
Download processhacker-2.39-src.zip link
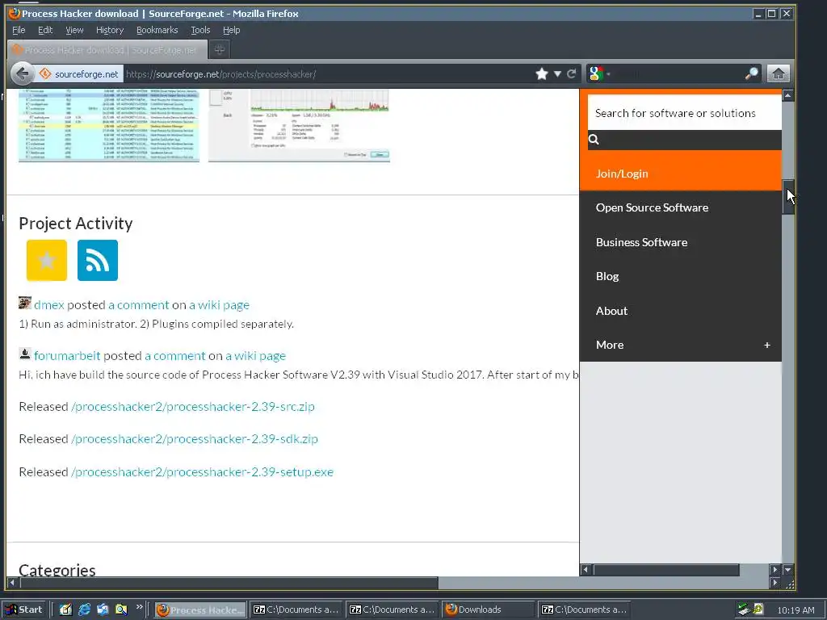tap(193, 407)
